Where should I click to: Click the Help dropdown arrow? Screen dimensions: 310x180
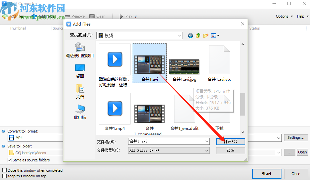point(308,16)
